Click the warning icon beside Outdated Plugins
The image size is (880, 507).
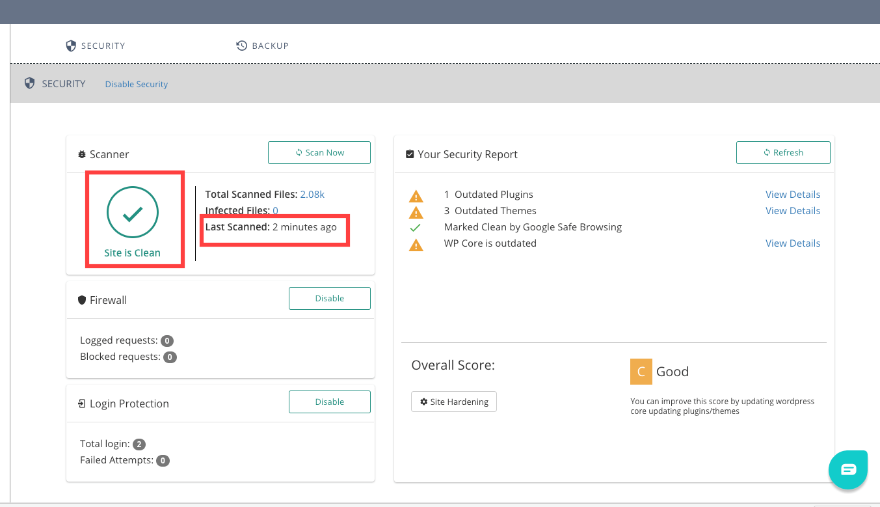coord(416,195)
